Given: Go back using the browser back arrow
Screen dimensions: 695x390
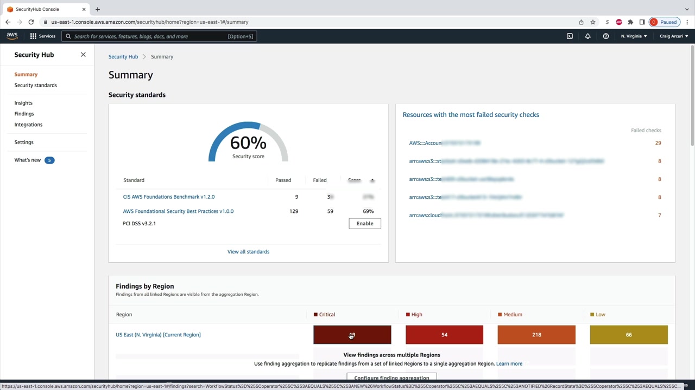Looking at the screenshot, I should pyautogui.click(x=8, y=22).
